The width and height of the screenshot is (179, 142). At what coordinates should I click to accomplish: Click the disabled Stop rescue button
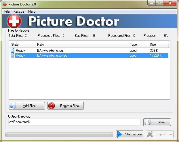click(160, 134)
